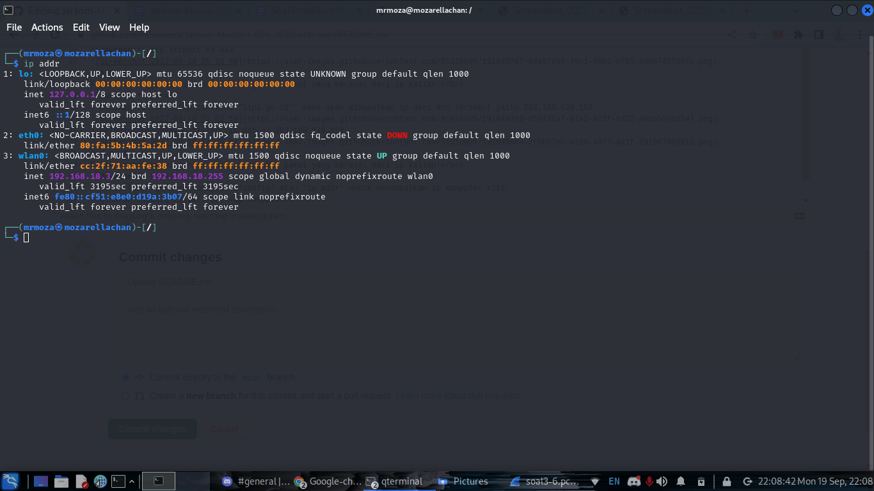This screenshot has height=491, width=874.
Task: Expand the taskbar launcher caret
Action: 132,480
